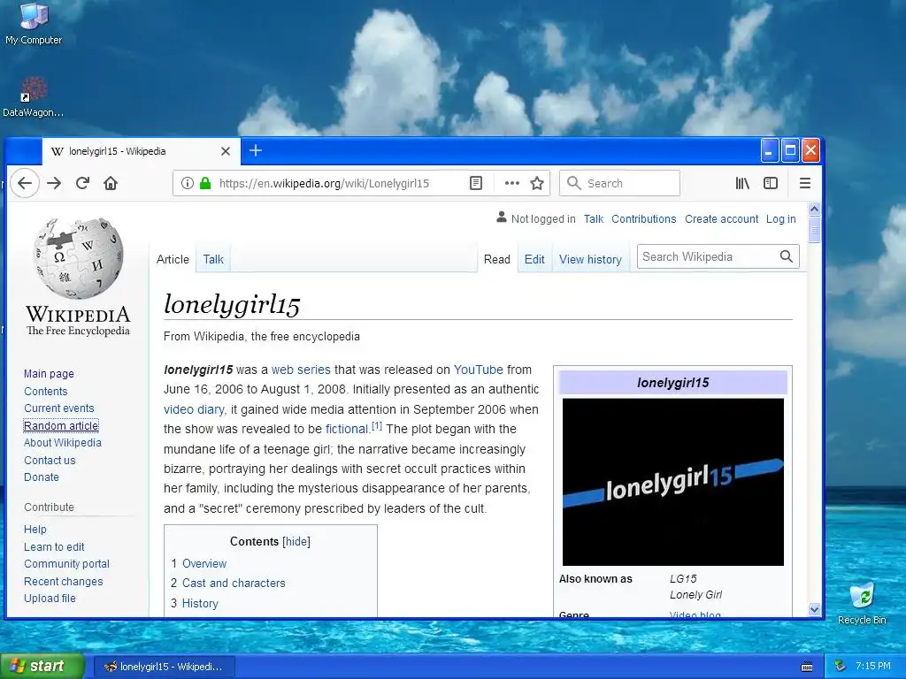Open the Contributions link

point(644,219)
